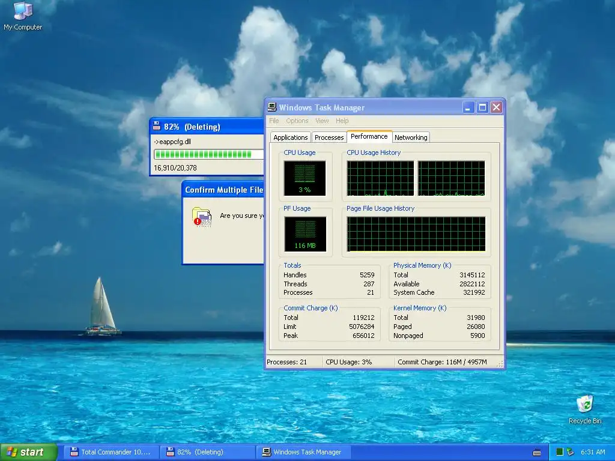The height and width of the screenshot is (461, 615).
Task: Open Total Commander from the taskbar
Action: pos(111,452)
